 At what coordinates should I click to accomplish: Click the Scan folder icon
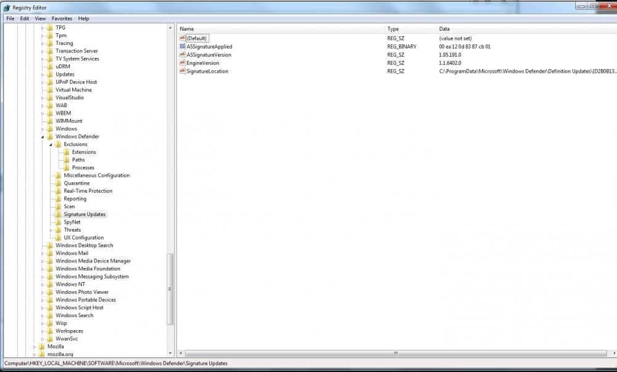[x=58, y=206]
